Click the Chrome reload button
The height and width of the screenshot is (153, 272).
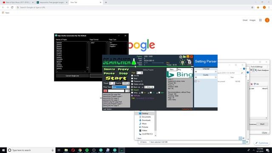12,8
